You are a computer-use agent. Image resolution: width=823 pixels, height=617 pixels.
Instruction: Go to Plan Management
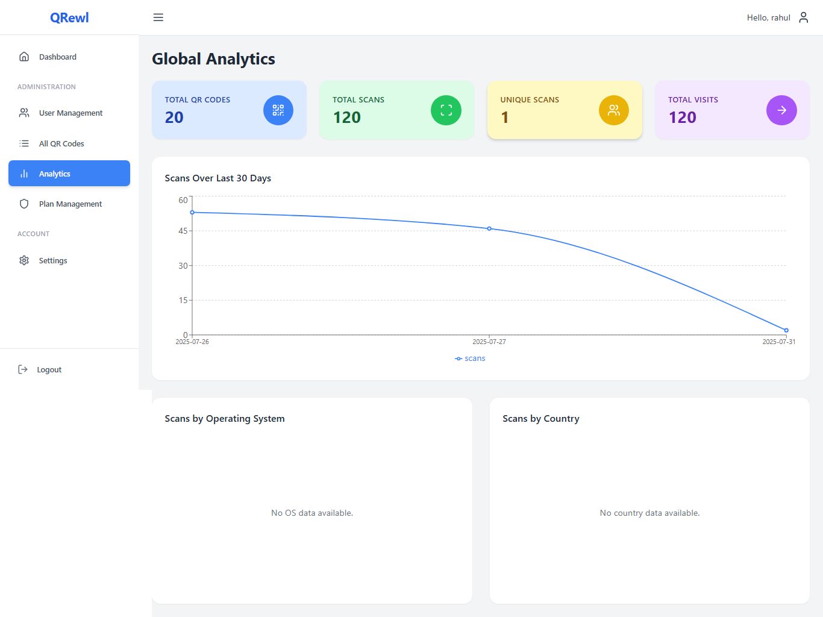coord(70,204)
